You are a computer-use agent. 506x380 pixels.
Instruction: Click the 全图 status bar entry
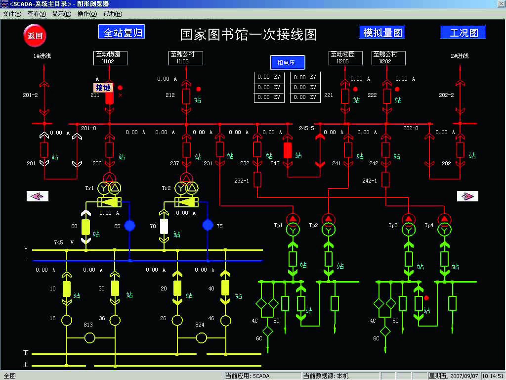tap(10, 376)
